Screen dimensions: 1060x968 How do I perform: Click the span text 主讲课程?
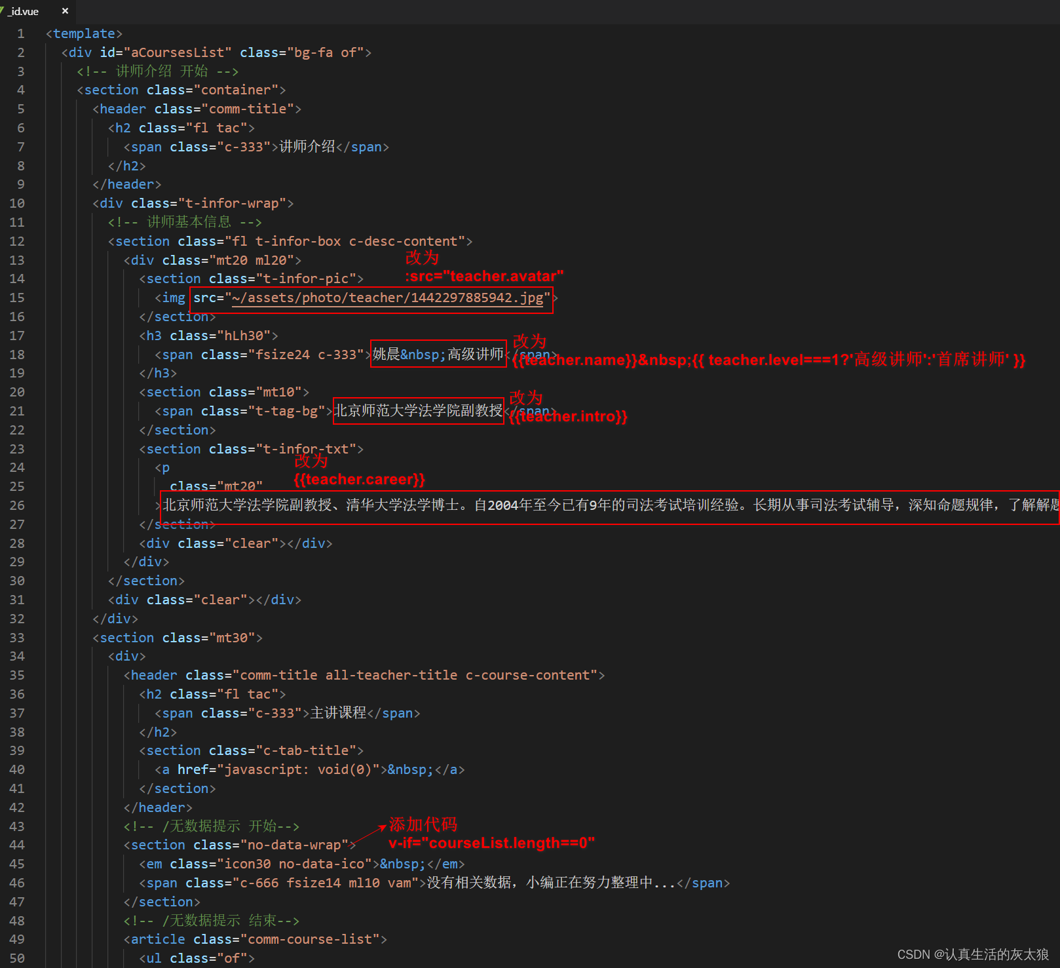click(338, 713)
